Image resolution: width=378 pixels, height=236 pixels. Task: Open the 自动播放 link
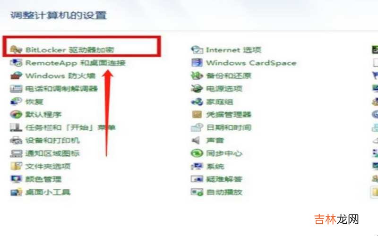[x=224, y=192]
